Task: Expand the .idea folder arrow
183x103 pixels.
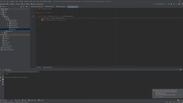Action: point(1,11)
